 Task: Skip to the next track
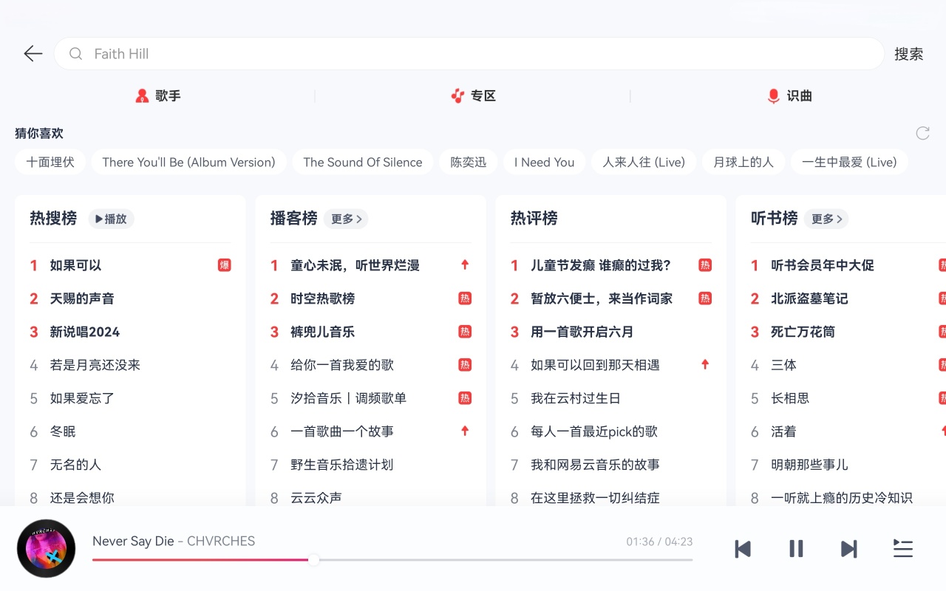849,549
